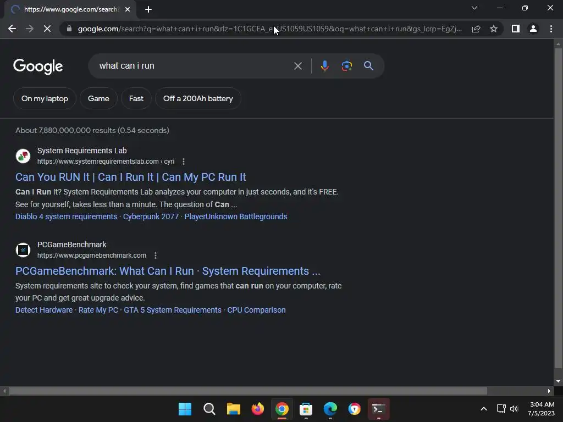Open the Diablo 4 system requirements sitelink
Screen dimensions: 563x422
(66, 216)
